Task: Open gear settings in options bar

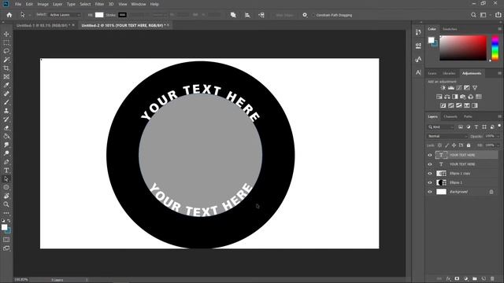Action: pos(305,15)
